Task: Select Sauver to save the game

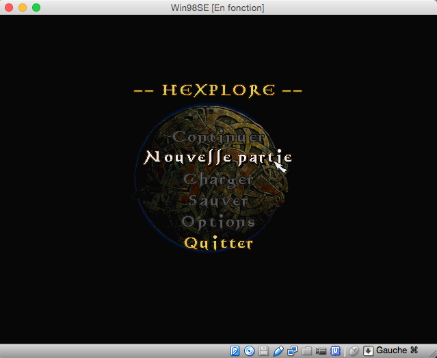Action: (x=218, y=201)
